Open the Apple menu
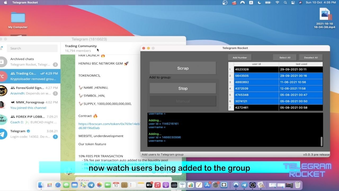This screenshot has width=339, height=191. coord(6,2)
